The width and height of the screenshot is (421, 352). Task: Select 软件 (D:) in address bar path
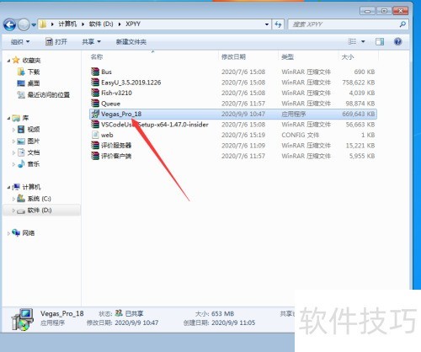(x=101, y=24)
